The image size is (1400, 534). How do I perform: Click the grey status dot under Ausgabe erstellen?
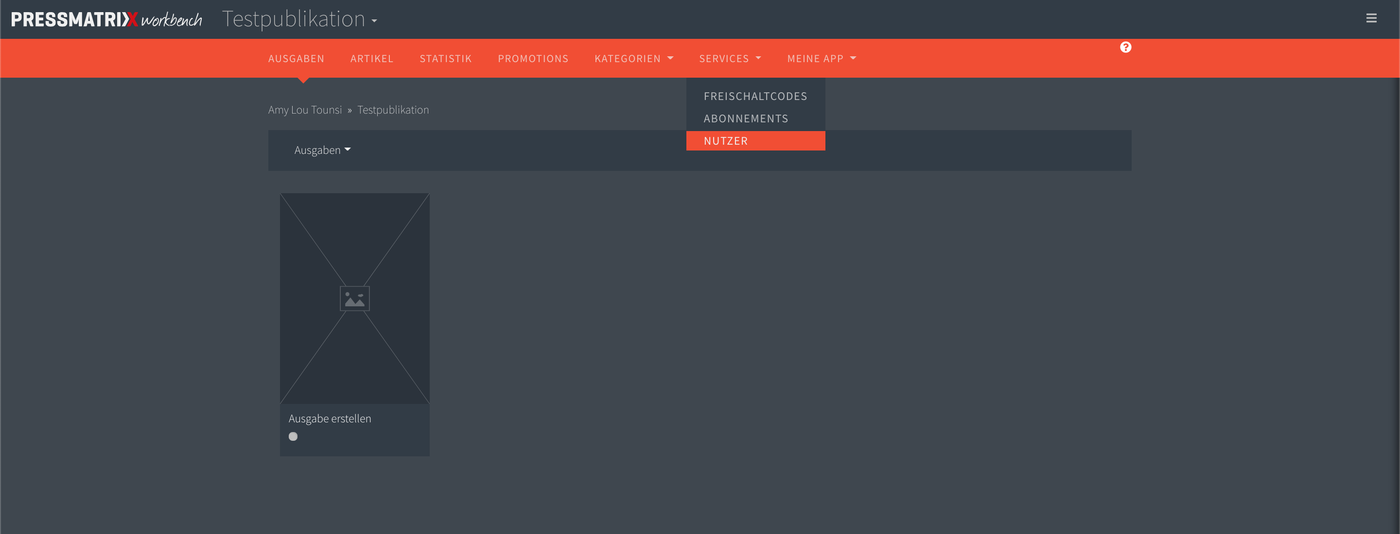click(293, 436)
